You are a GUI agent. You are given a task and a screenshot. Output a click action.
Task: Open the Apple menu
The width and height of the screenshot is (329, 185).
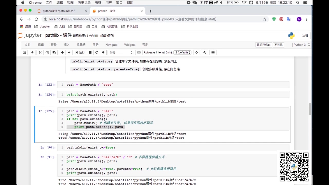pyautogui.click(x=23, y=3)
